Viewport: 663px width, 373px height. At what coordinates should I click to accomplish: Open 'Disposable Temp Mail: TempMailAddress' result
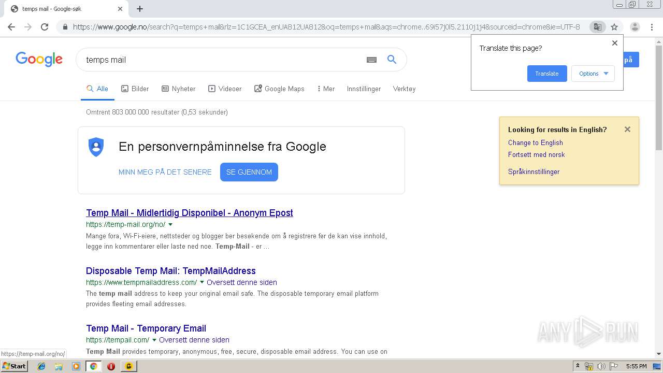pos(171,271)
